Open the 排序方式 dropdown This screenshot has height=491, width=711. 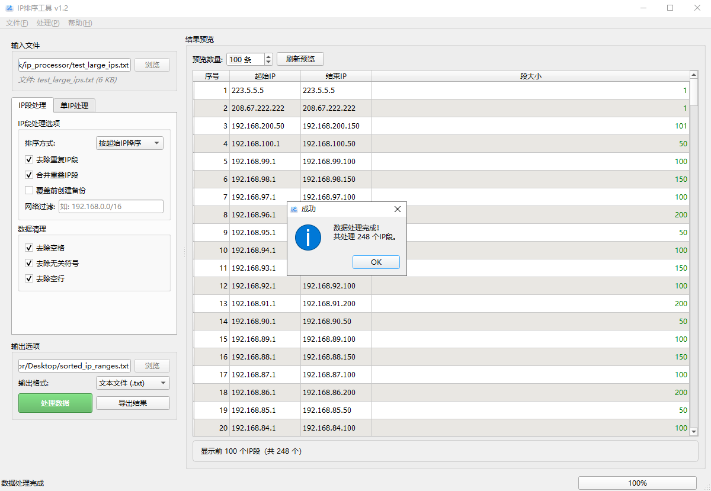pyautogui.click(x=129, y=143)
